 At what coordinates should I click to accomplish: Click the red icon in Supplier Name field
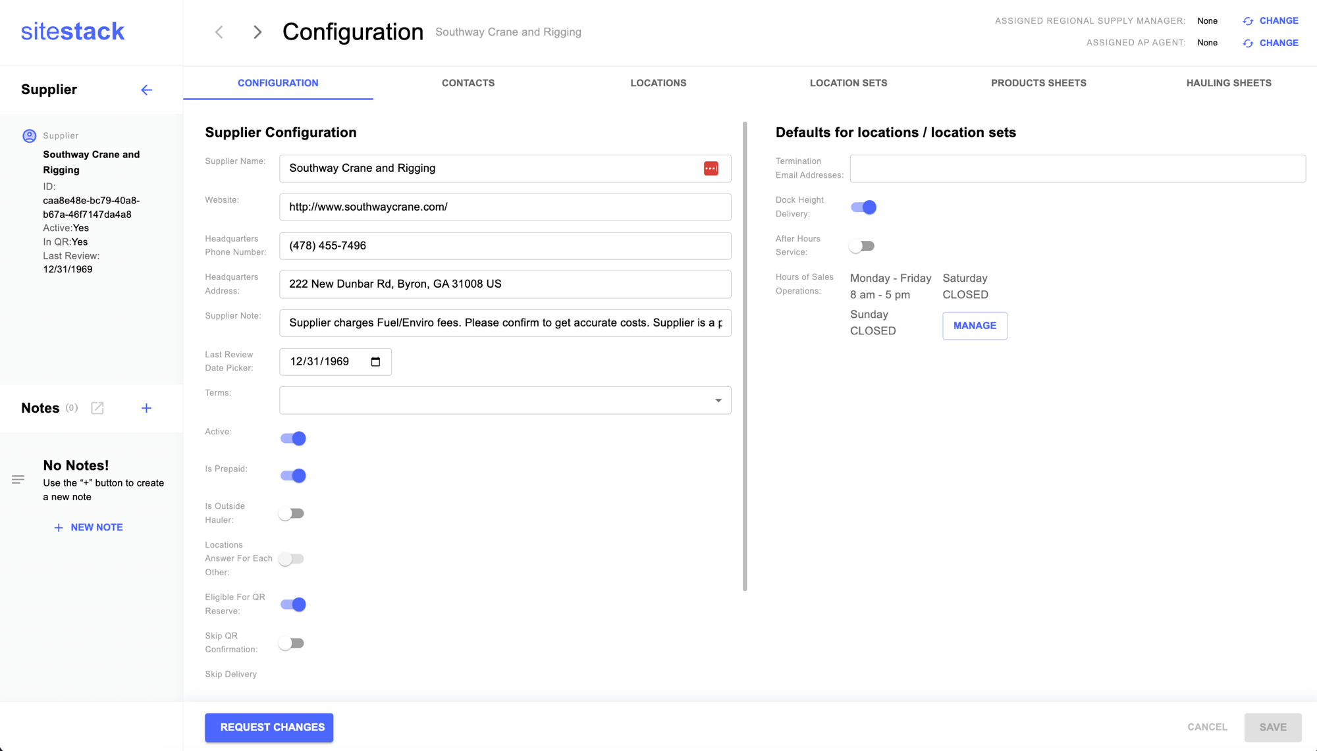pos(711,168)
